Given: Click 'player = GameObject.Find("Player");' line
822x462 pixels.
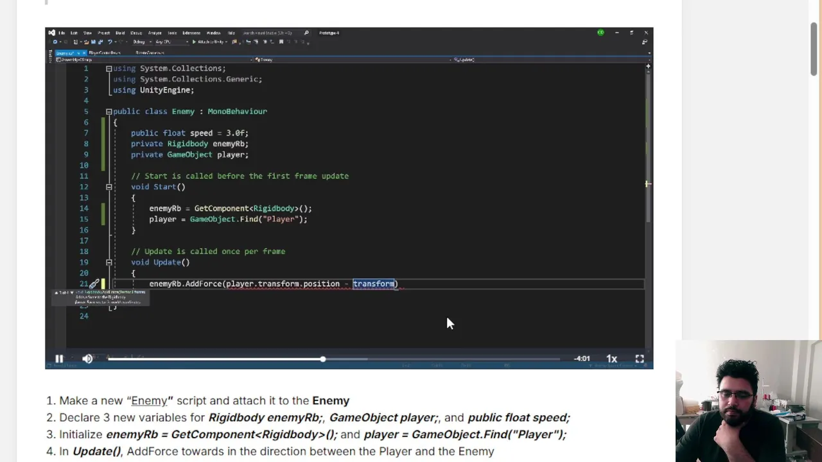Looking at the screenshot, I should pyautogui.click(x=228, y=219).
